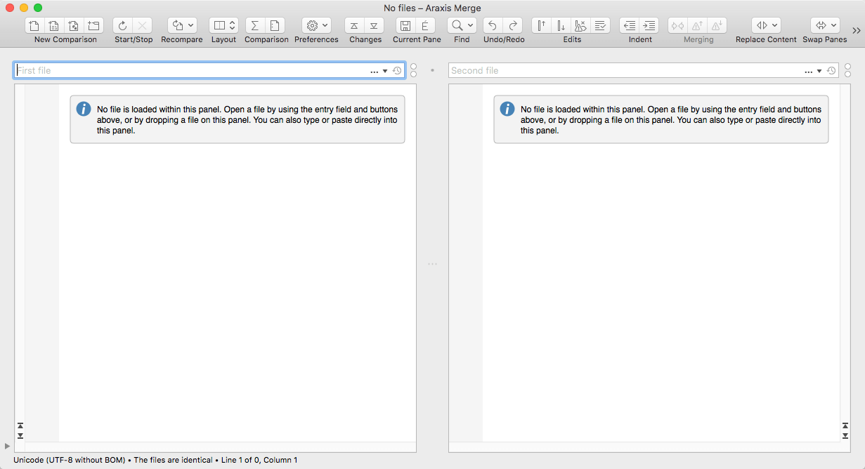The width and height of the screenshot is (865, 469).
Task: Click the info icon in right panel
Action: point(507,109)
